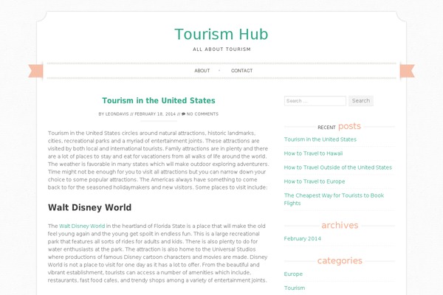The height and width of the screenshot is (295, 443).
Task: Open How to Travel to Hawaii post
Action: 313,153
